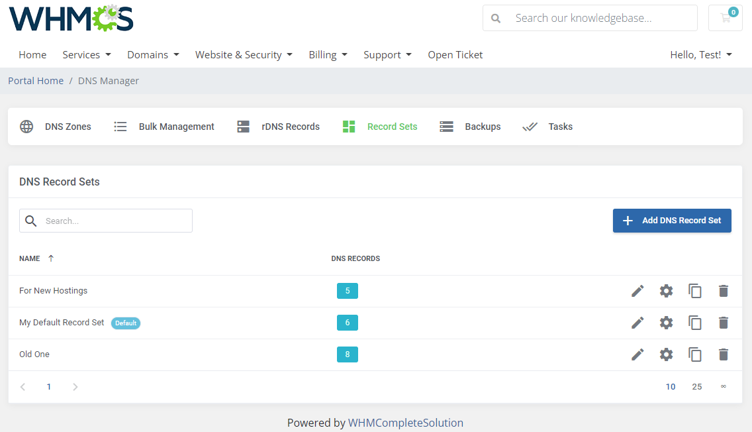Select the Bulk Management icon

point(120,126)
